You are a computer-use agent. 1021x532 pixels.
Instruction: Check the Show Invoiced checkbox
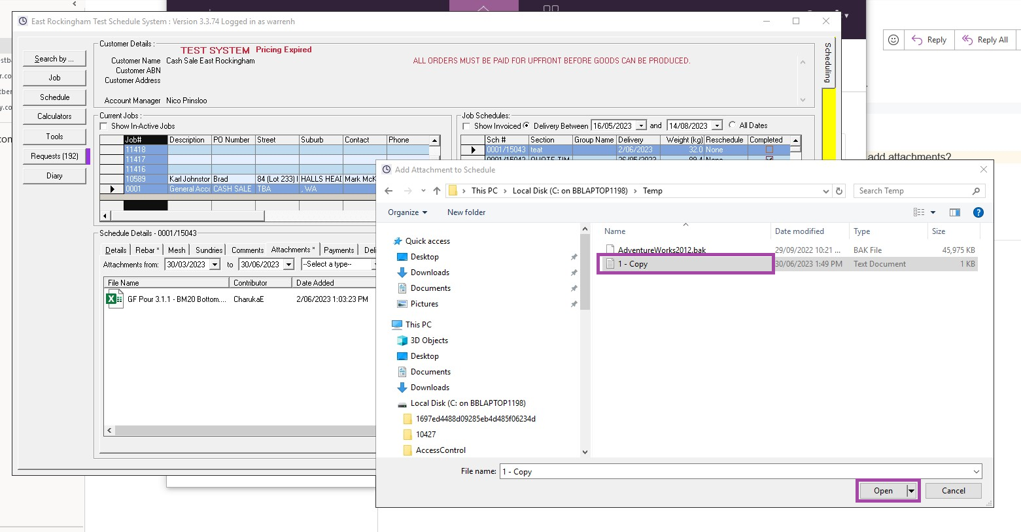click(x=466, y=125)
